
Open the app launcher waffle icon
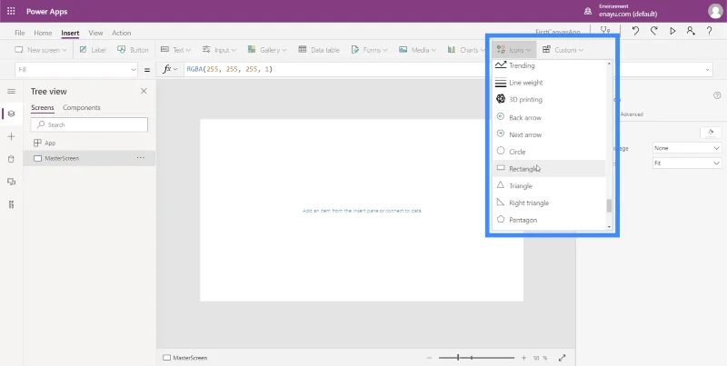pos(11,11)
